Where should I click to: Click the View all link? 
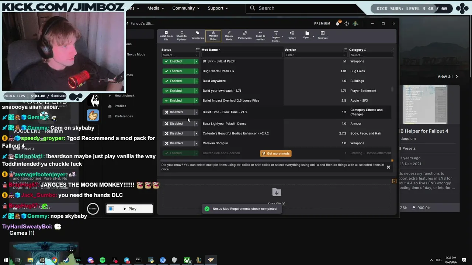[x=448, y=76]
